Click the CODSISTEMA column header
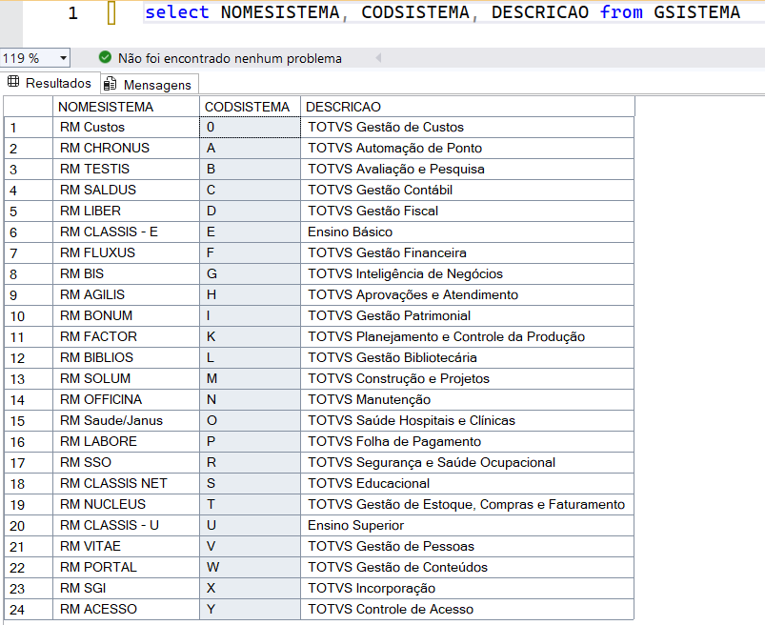 (x=250, y=107)
